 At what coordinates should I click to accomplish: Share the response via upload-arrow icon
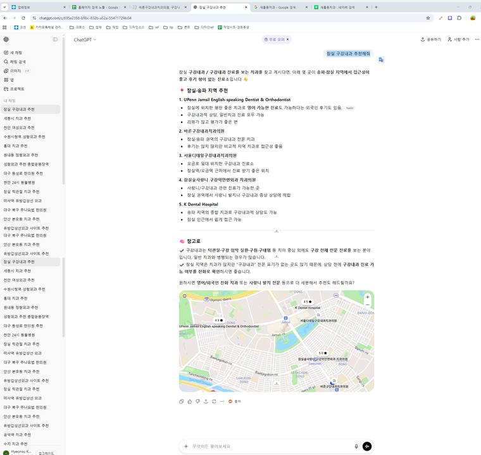click(206, 401)
